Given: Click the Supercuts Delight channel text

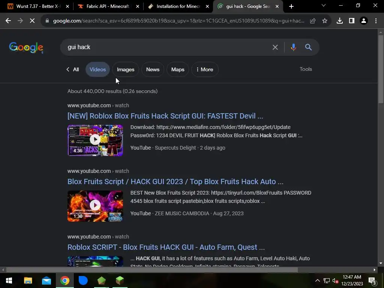Looking at the screenshot, I should [175, 148].
